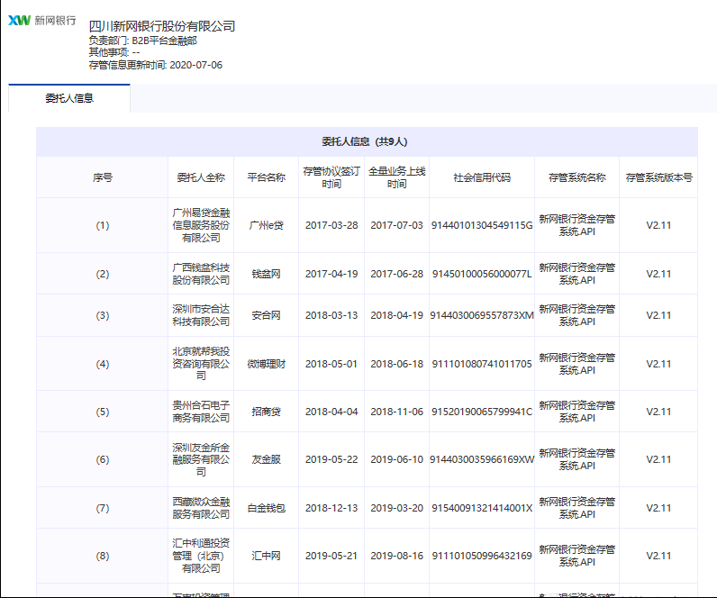
Task: Select the 白金钱包 platform cell
Action: (x=266, y=508)
